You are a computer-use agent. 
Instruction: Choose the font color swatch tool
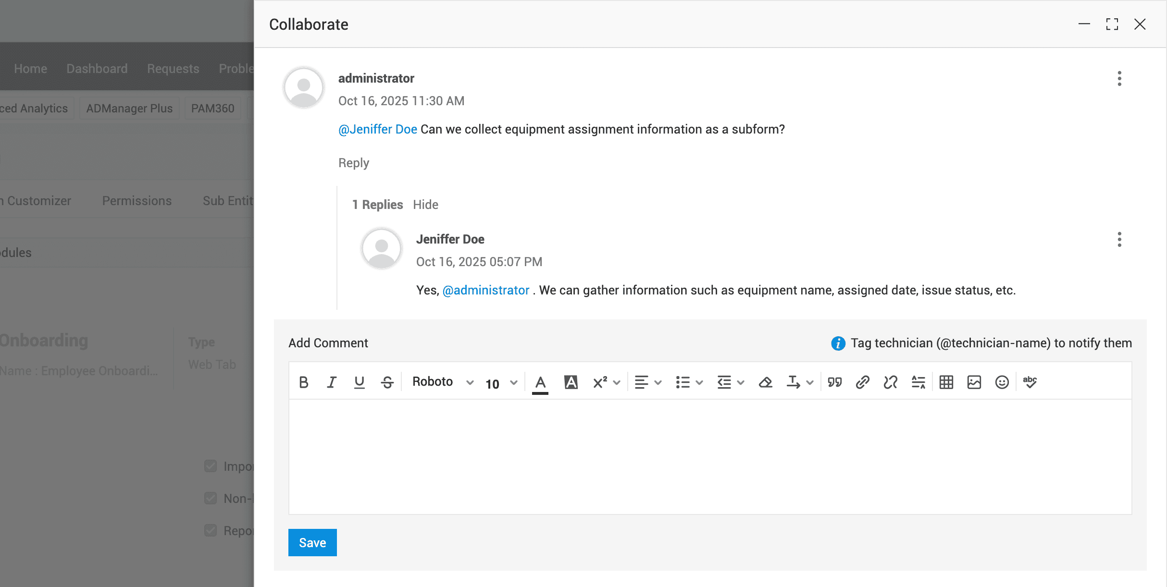[540, 382]
